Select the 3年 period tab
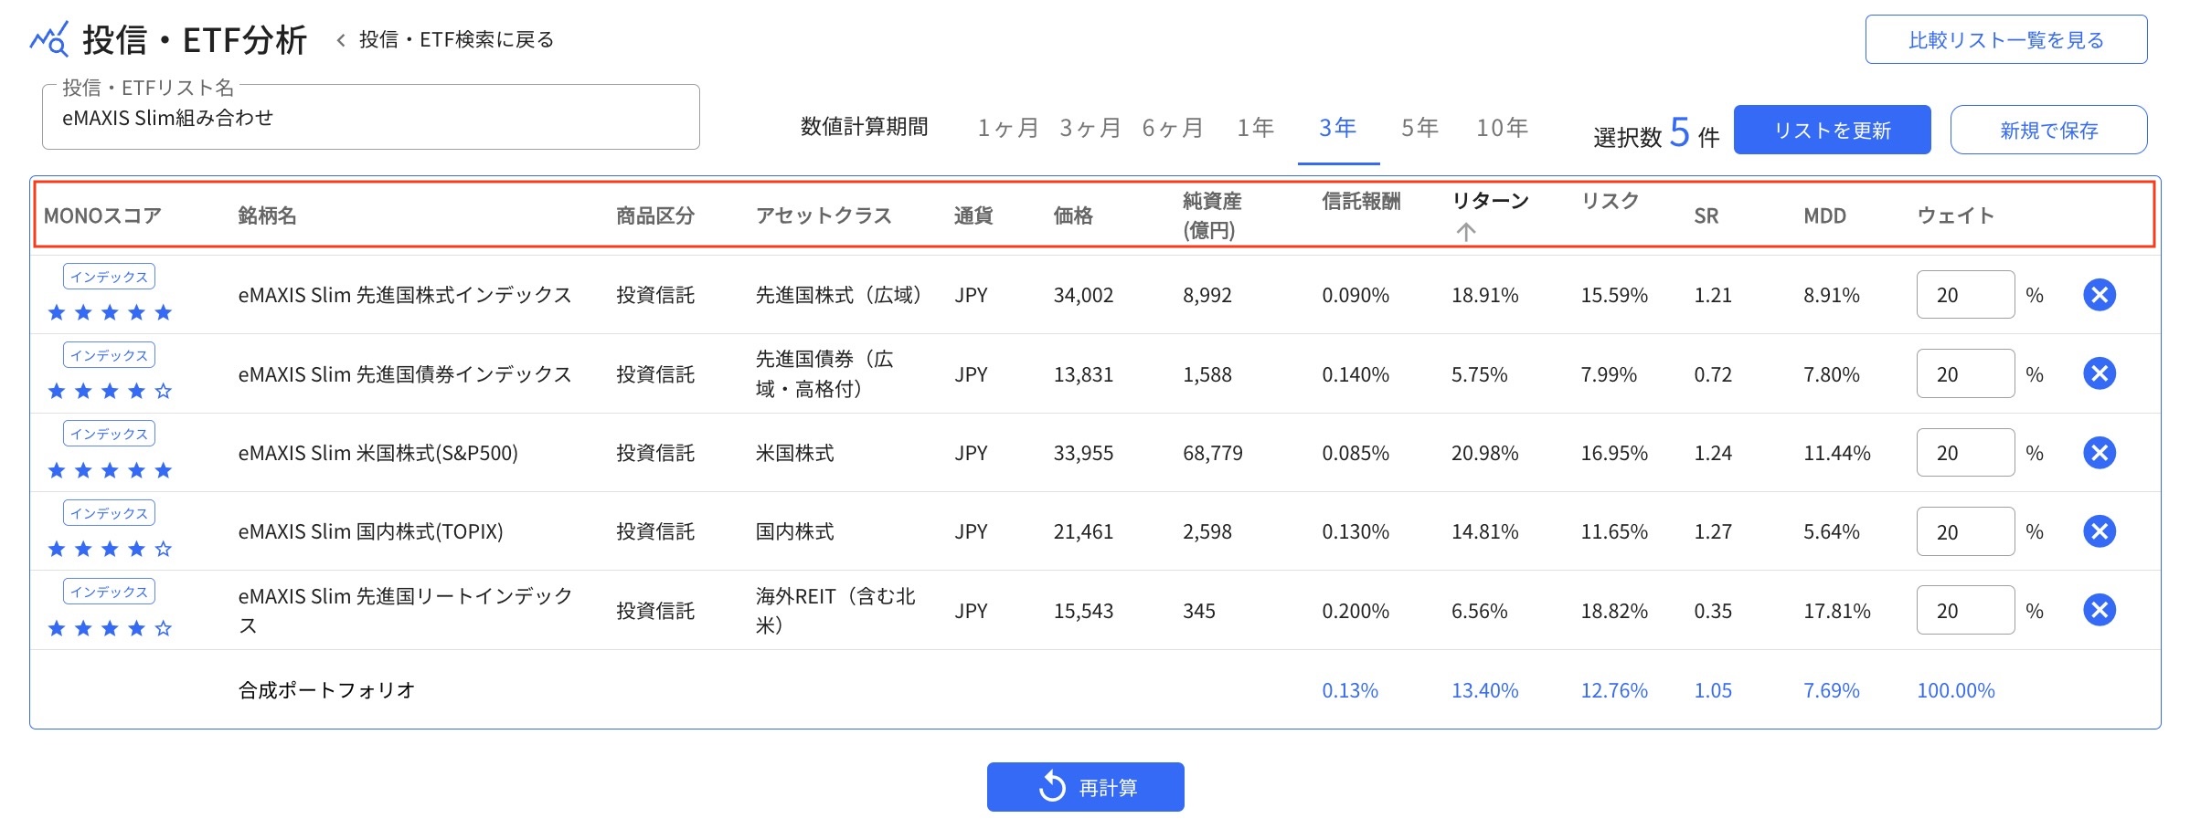Screen dimensions: 2190x829 1338,128
